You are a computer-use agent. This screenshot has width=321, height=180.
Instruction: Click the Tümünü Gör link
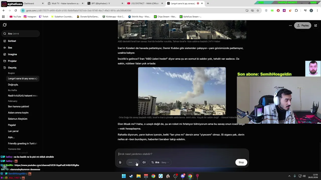click(x=14, y=149)
